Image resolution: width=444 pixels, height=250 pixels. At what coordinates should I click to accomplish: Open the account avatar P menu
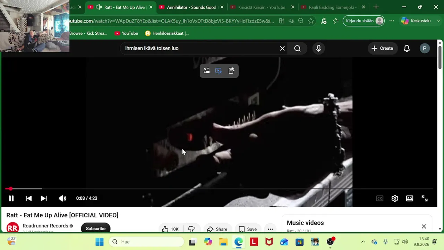[425, 48]
